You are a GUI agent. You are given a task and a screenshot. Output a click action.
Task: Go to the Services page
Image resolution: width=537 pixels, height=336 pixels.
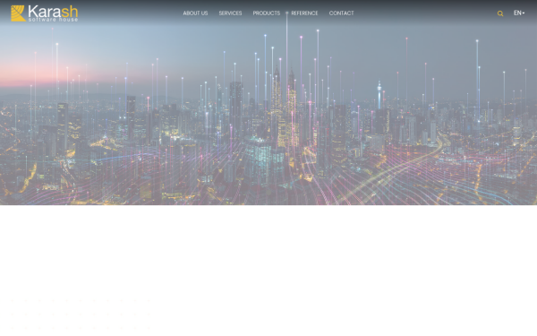230,13
